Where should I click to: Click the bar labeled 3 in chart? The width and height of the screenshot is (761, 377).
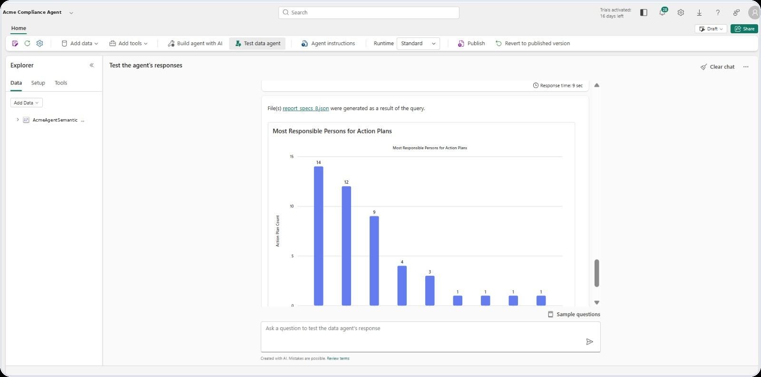[430, 291]
